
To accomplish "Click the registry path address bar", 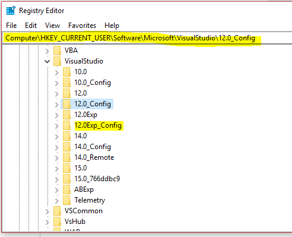I will 147,38.
